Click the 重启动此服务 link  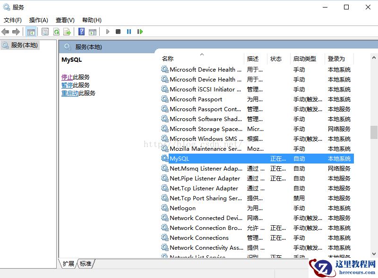[71, 93]
